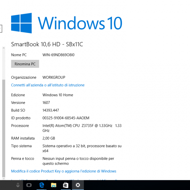Click version value 1607
Image resolution: width=190 pixels, height=190 pixels.
point(46,103)
